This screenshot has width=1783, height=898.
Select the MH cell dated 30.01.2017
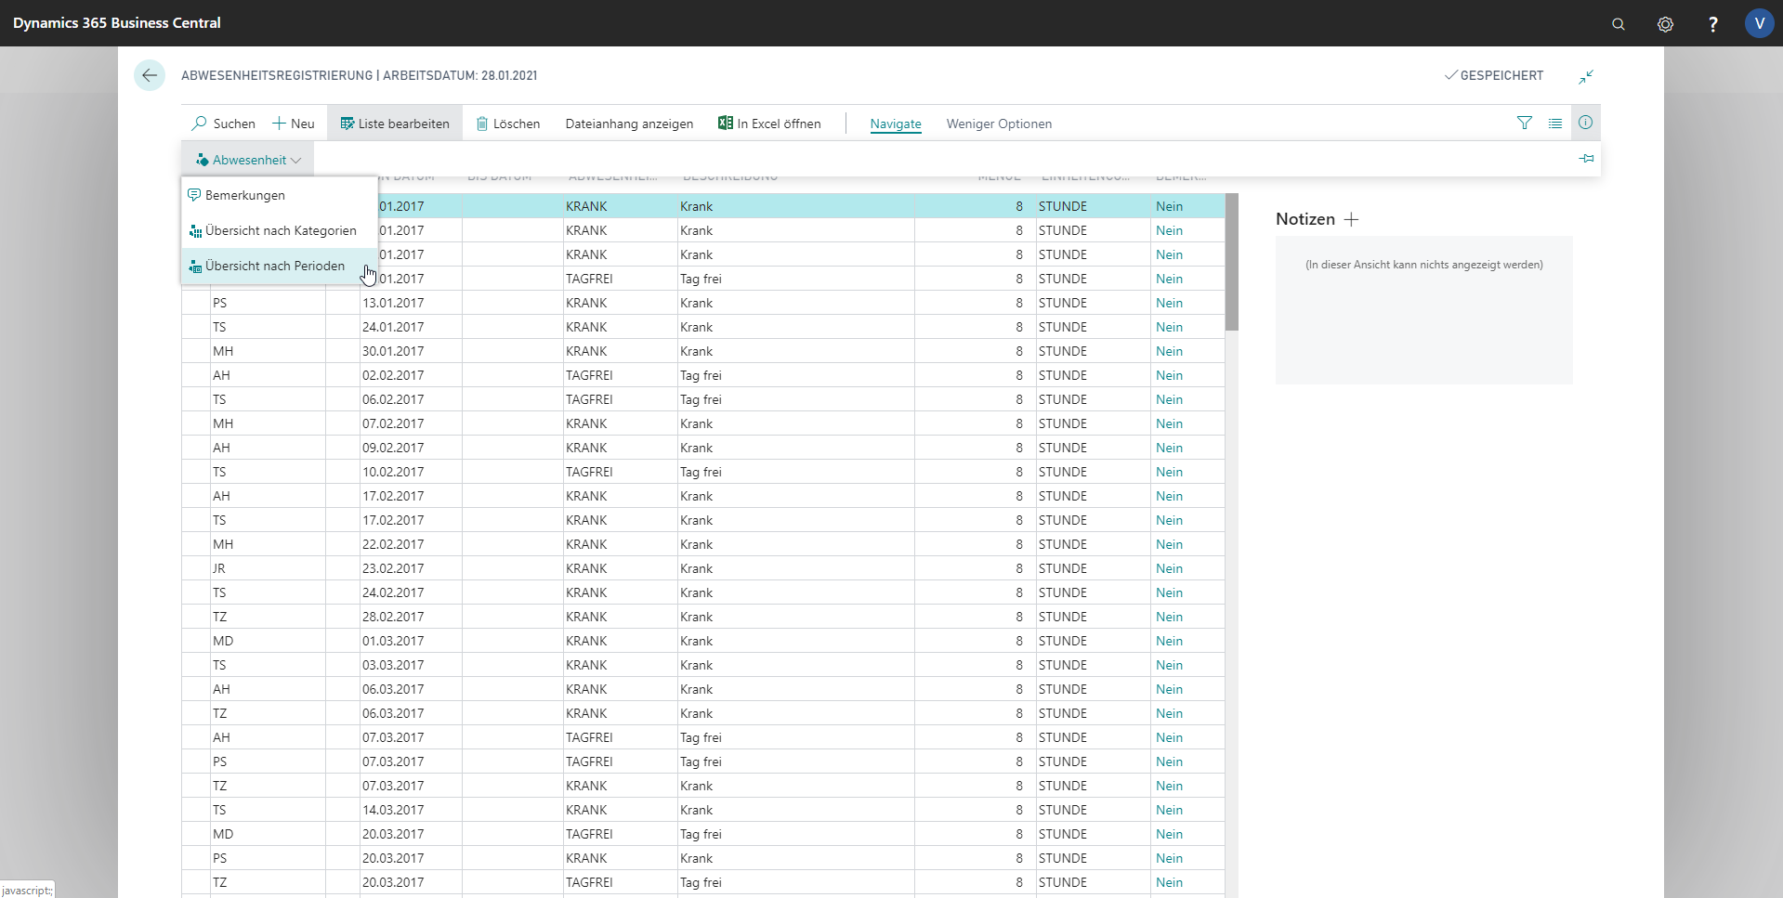point(268,351)
